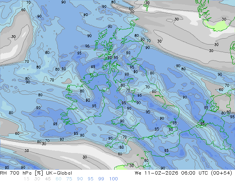Select the 100 value in the colour legend
This screenshot has width=235, height=182.
pyautogui.click(x=113, y=179)
